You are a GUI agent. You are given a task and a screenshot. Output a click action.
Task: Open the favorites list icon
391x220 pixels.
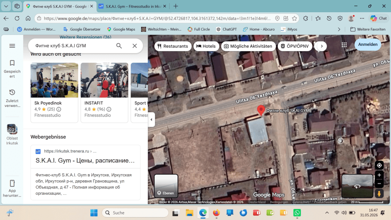[x=318, y=18]
